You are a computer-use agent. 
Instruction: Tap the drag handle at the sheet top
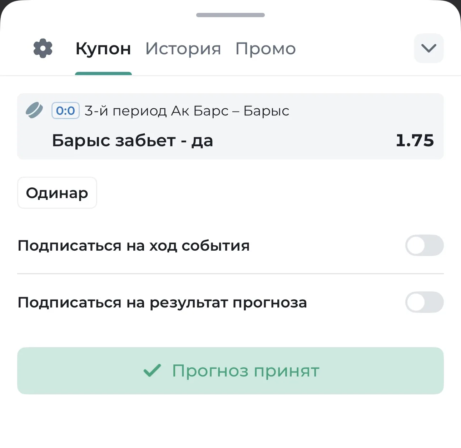tap(230, 15)
